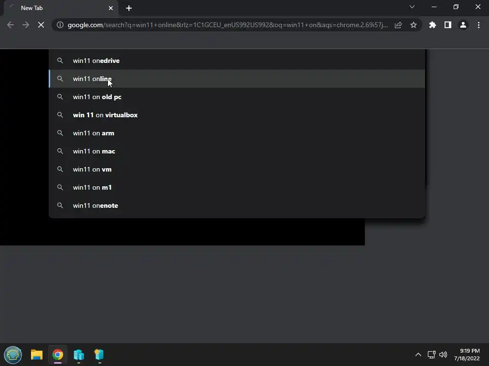This screenshot has height=366, width=489.
Task: Open File Explorer from the taskbar
Action: (36, 355)
